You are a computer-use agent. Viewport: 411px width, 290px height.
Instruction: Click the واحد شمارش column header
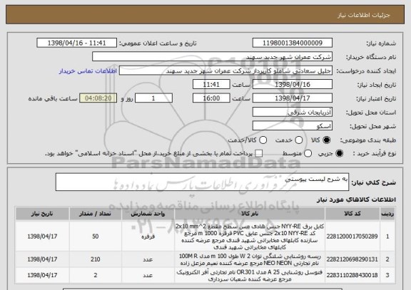click(x=148, y=214)
